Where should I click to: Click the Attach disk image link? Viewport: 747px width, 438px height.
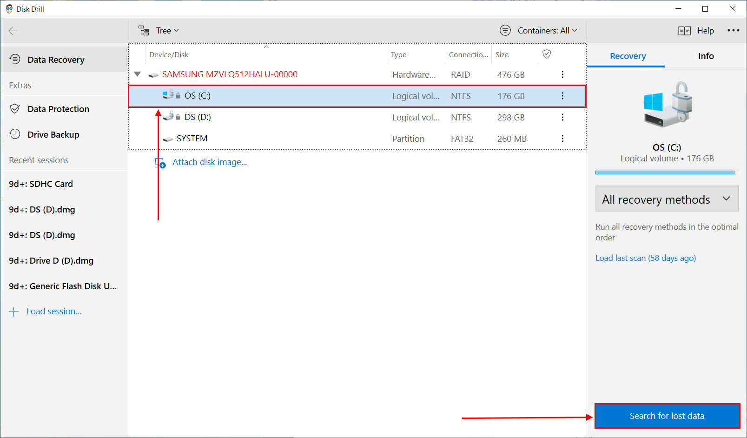tap(210, 162)
